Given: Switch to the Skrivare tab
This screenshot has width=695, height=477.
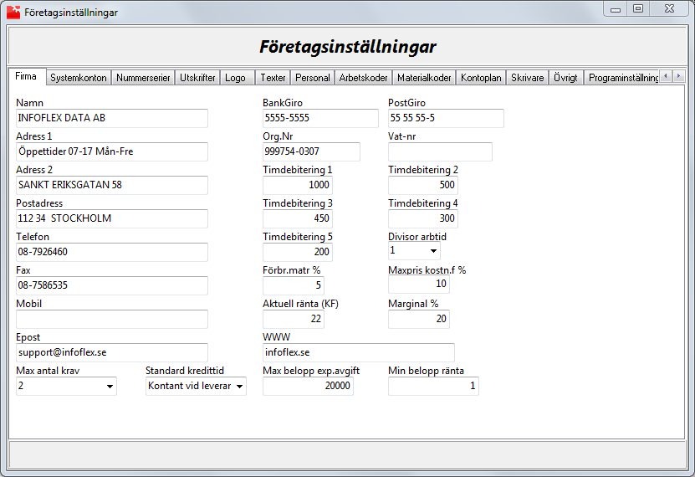Looking at the screenshot, I should pos(528,78).
